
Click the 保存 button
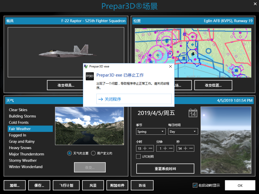[x=39, y=185]
